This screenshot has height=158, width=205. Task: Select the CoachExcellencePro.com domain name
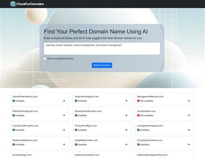point(26,126)
